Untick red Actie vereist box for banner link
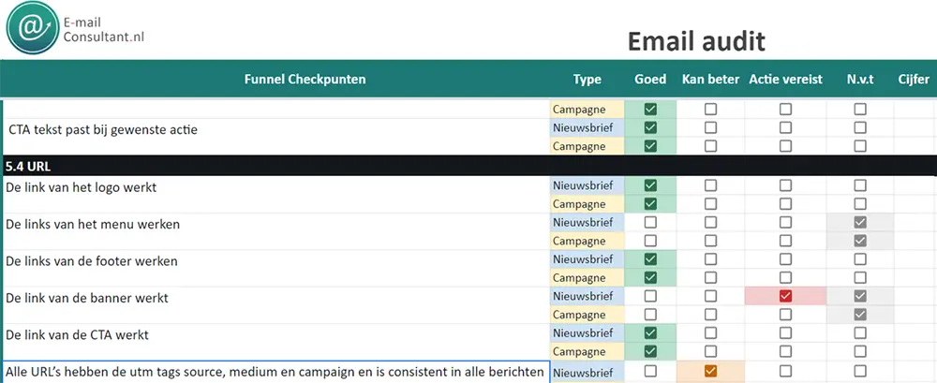This screenshot has height=383, width=937. click(x=786, y=296)
